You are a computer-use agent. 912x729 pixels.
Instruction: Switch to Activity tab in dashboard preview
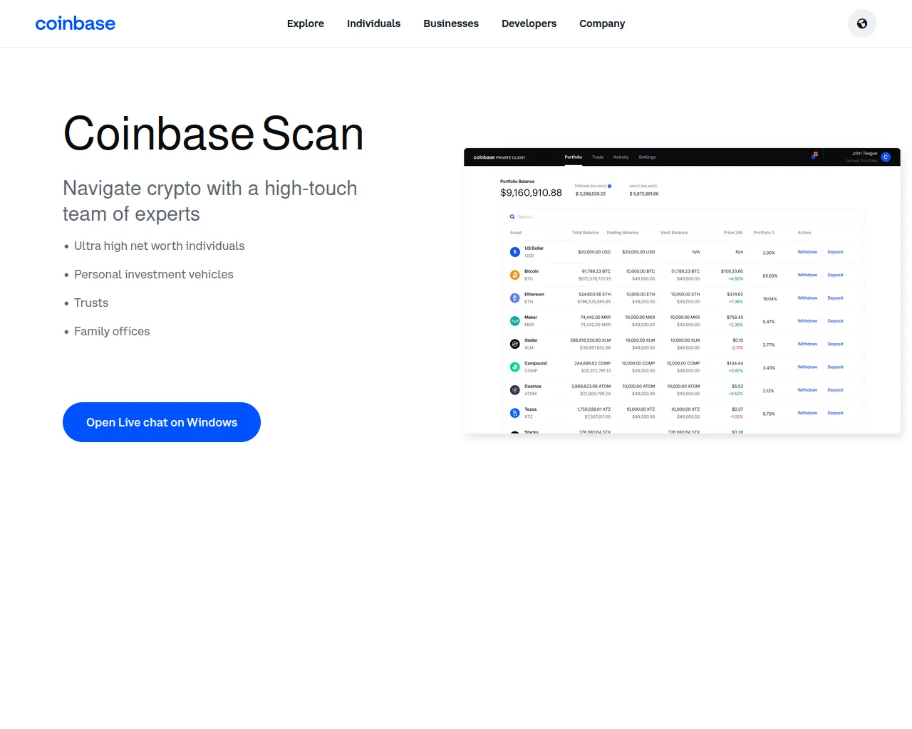tap(621, 157)
